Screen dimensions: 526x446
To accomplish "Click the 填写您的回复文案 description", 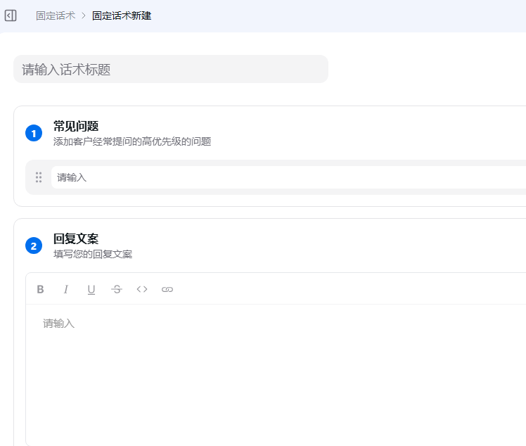I will pos(93,255).
